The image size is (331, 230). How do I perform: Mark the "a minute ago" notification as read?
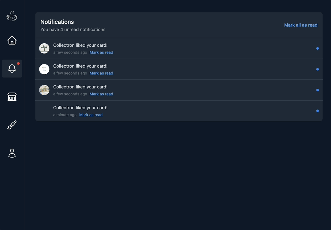[91, 115]
